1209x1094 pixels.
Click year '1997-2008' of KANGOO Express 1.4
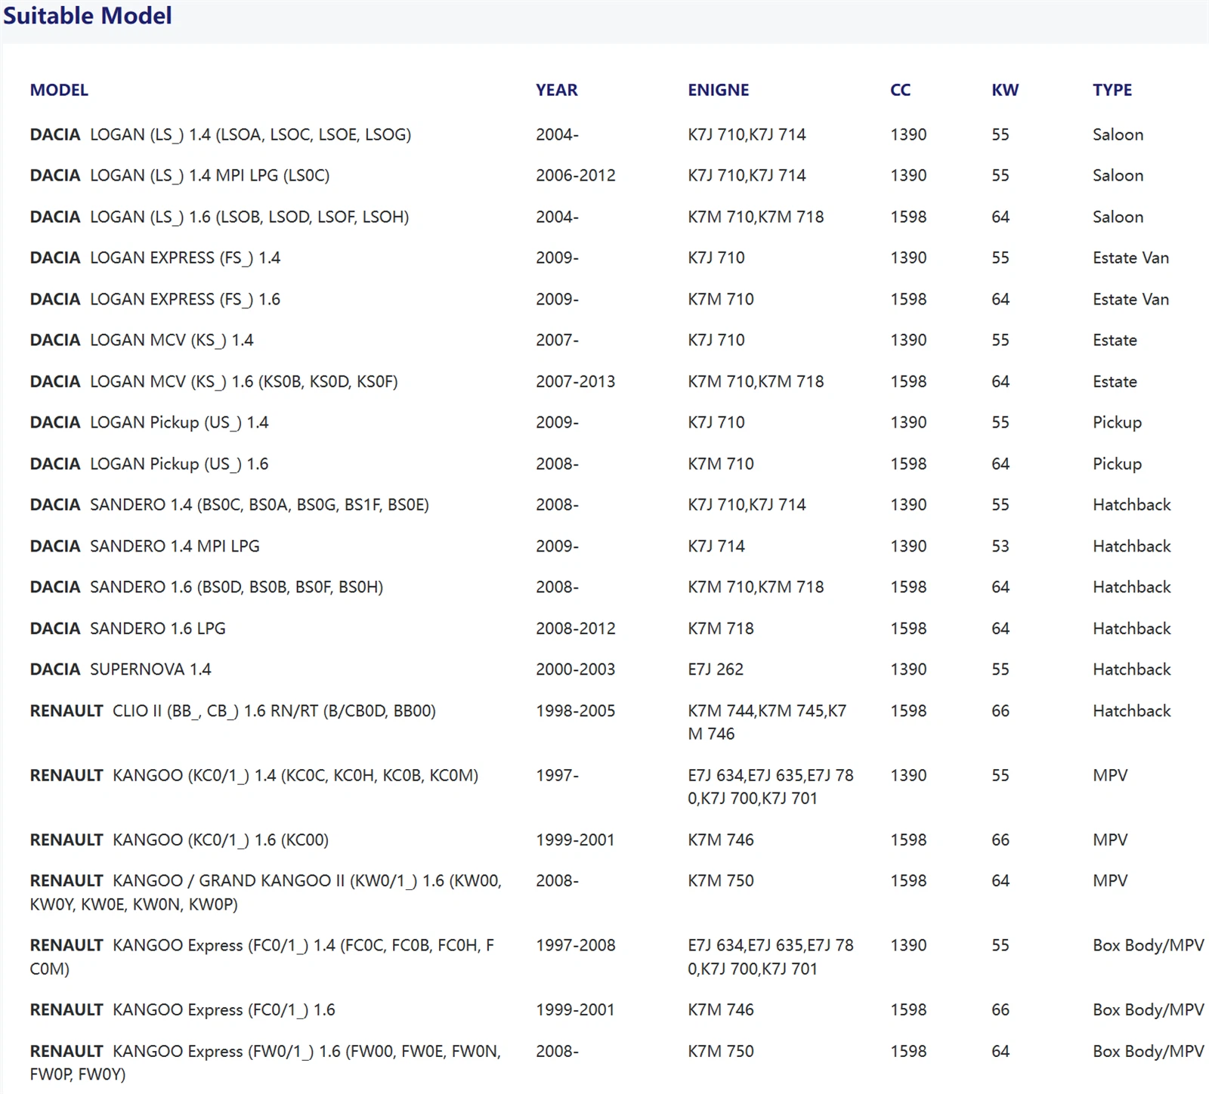click(x=576, y=945)
